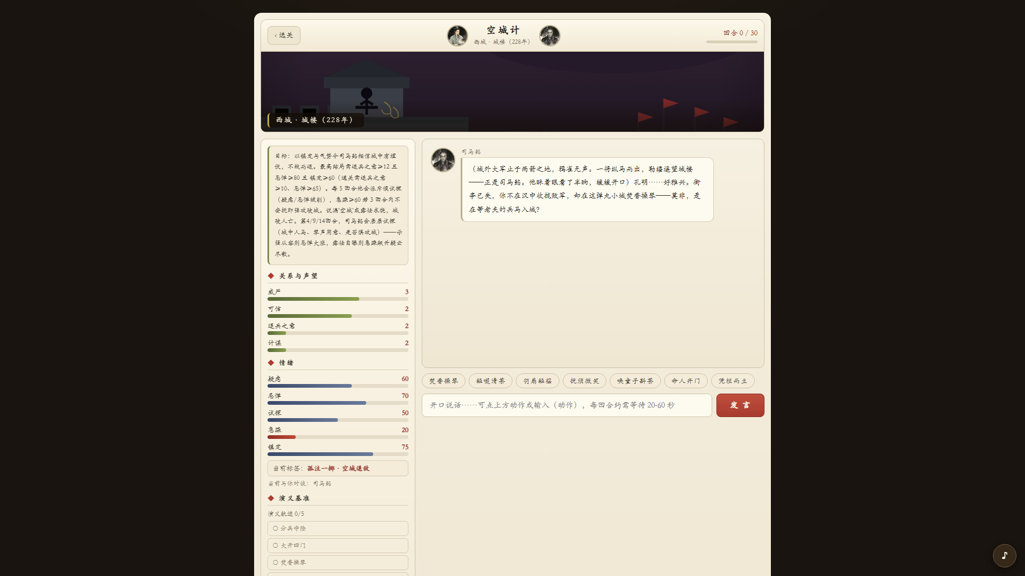The image size is (1025, 576).
Task: Click the red diamond beside 演义基准
Action: click(271, 498)
